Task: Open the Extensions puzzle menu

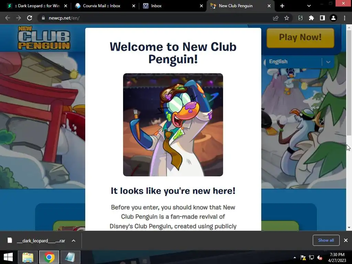Action: point(311,18)
